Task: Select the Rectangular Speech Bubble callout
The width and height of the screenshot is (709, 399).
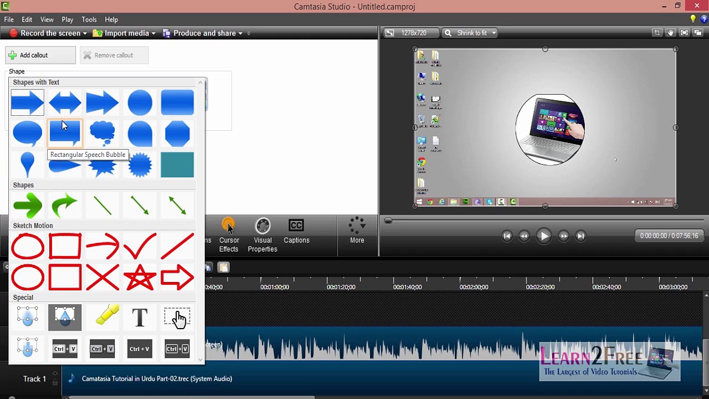Action: click(65, 133)
